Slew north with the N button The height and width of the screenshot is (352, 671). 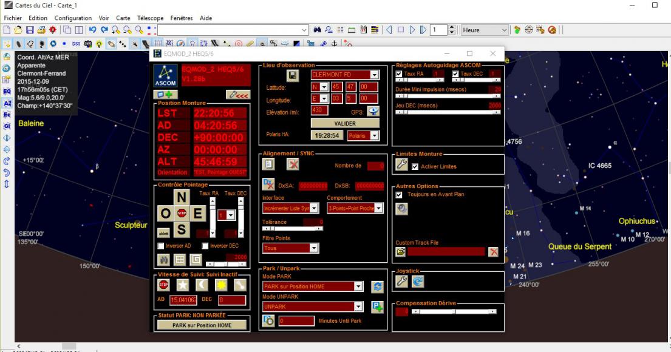point(182,197)
